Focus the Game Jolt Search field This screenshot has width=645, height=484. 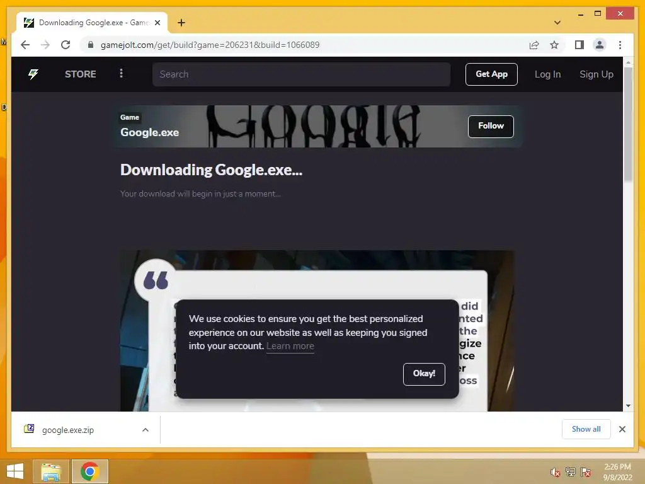[x=301, y=74]
